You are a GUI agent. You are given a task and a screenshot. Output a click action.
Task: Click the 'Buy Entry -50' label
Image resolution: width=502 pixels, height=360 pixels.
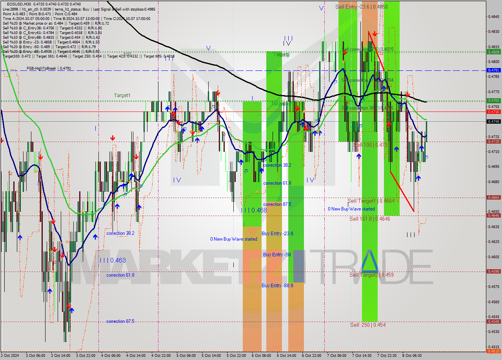click(277, 255)
